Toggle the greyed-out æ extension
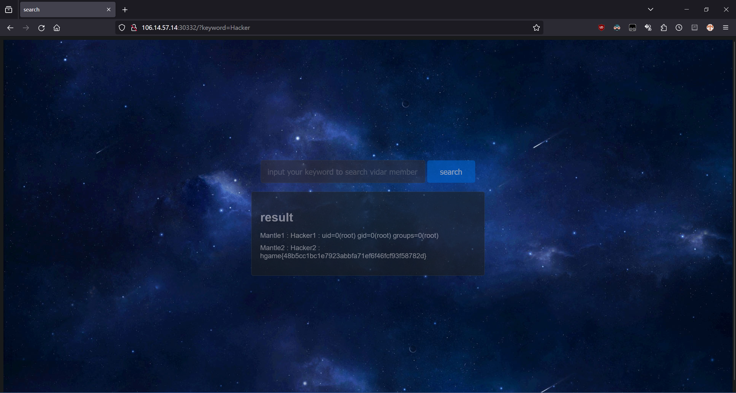Image resolution: width=736 pixels, height=393 pixels. (694, 28)
